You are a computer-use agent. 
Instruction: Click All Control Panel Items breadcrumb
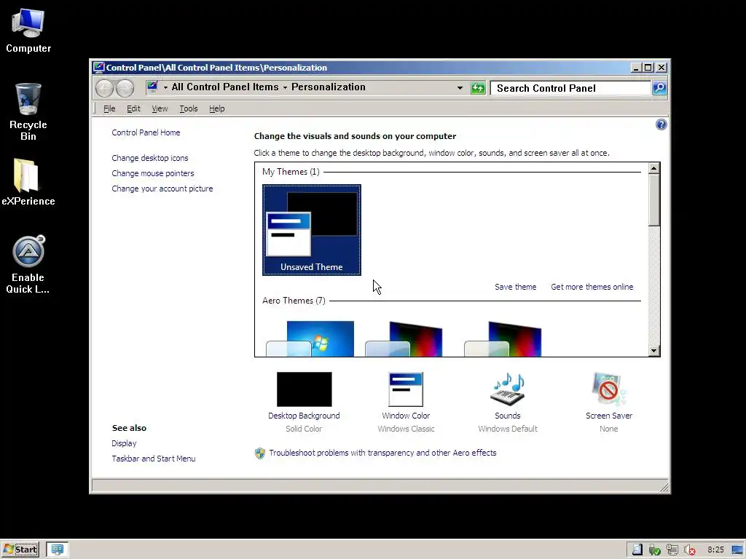225,87
